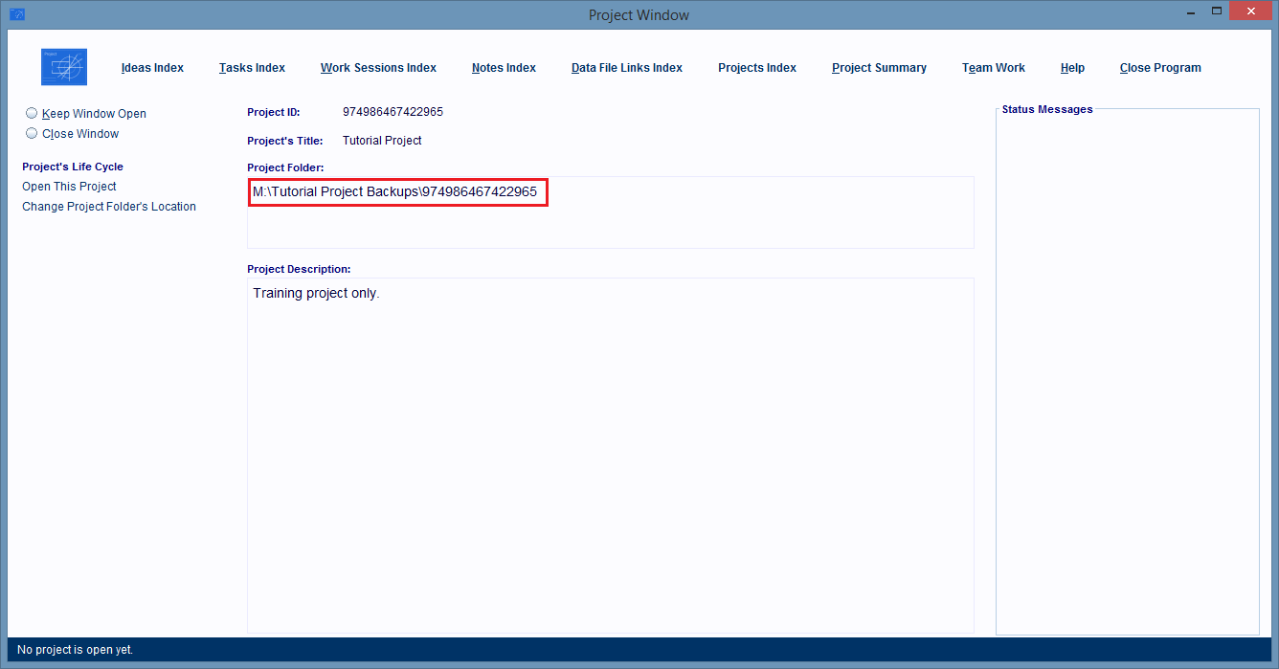
Task: Open Work Sessions Index
Action: (378, 68)
